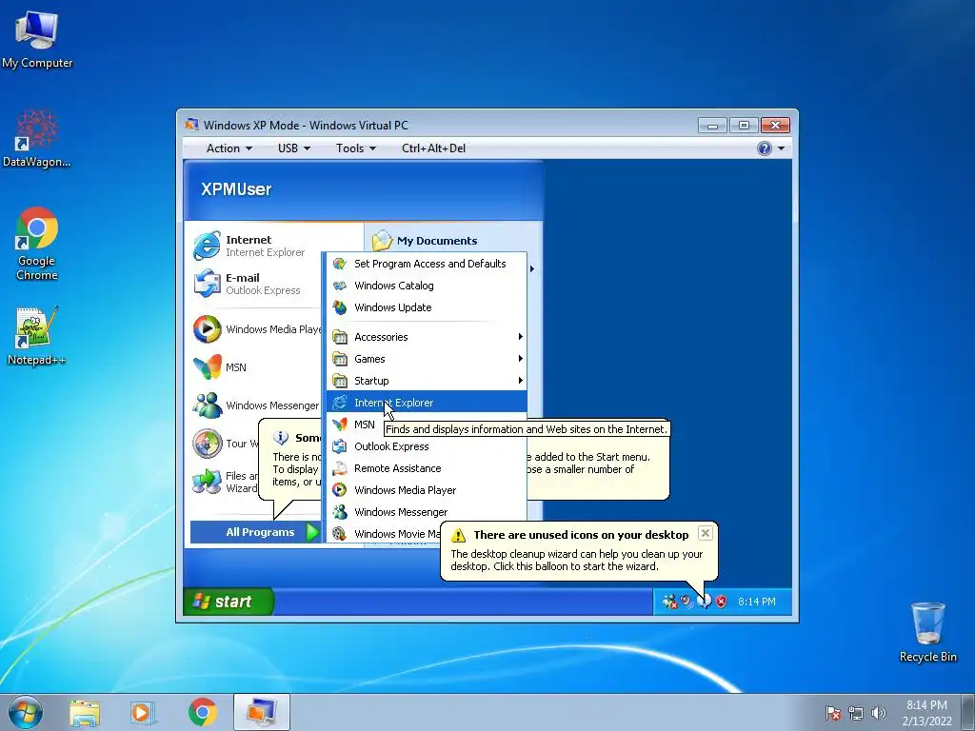Choose Windows Messenger in All Programs list
Image resolution: width=975 pixels, height=731 pixels.
[428, 511]
